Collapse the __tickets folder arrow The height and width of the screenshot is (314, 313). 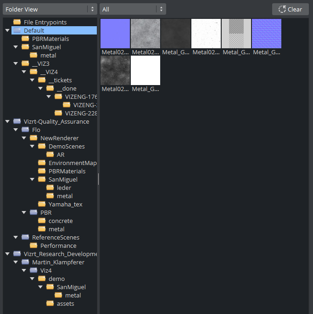click(x=32, y=80)
